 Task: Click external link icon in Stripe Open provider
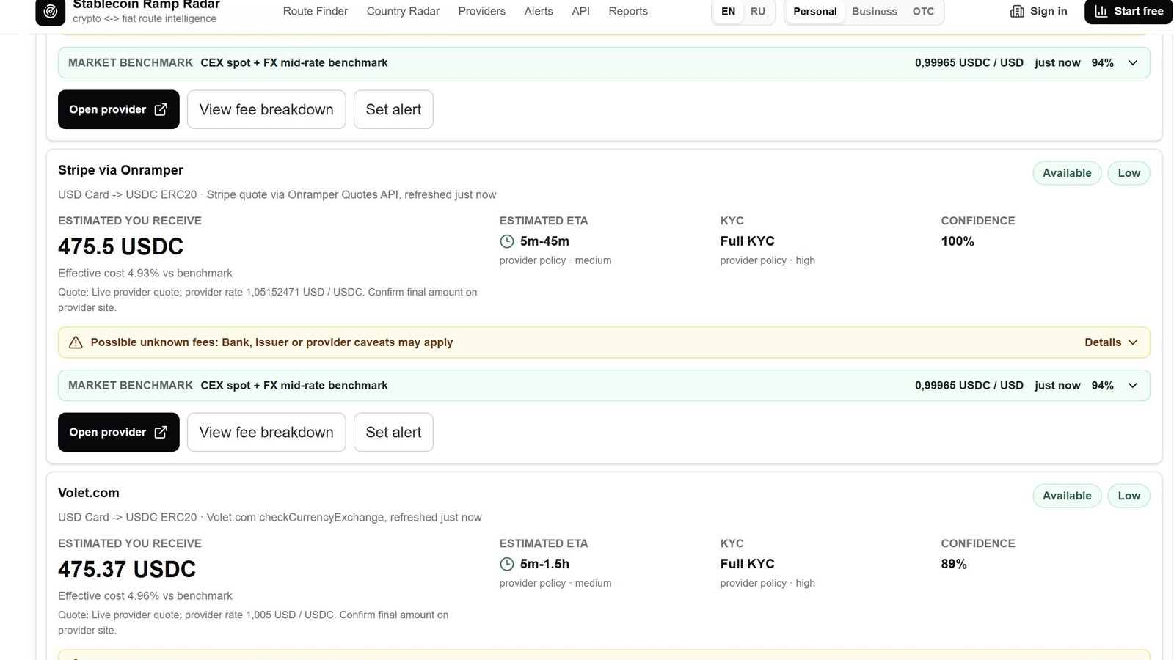161,432
